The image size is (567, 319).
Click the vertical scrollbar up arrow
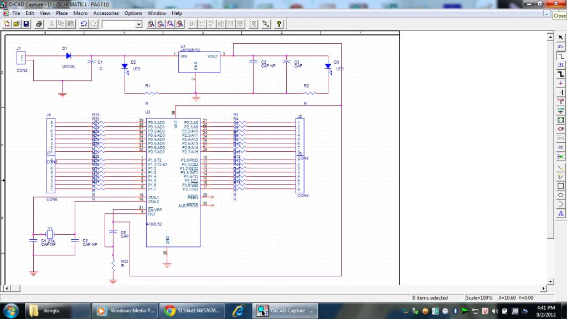pos(550,36)
